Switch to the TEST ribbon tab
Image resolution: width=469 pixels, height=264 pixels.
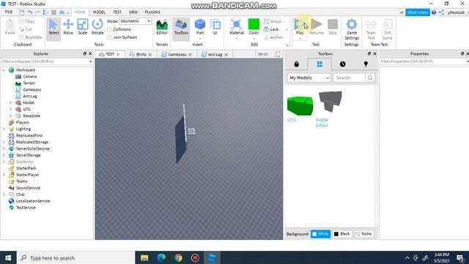(x=117, y=12)
